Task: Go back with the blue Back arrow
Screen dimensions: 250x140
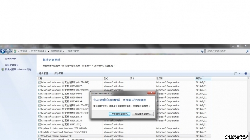Action: [x=3, y=51]
